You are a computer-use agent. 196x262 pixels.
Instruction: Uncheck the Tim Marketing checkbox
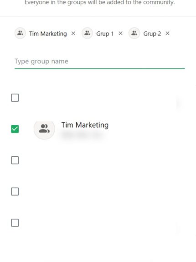pos(15,129)
